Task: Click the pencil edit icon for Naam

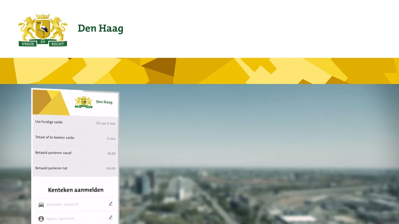Action: point(110,217)
